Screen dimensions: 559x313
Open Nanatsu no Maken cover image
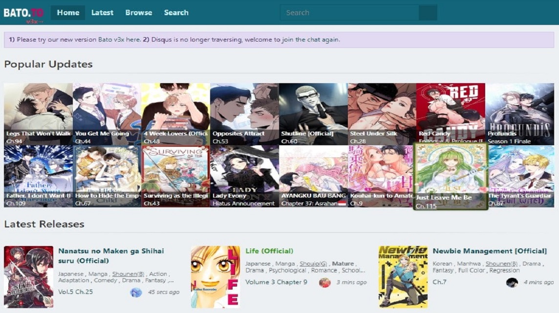pos(29,277)
